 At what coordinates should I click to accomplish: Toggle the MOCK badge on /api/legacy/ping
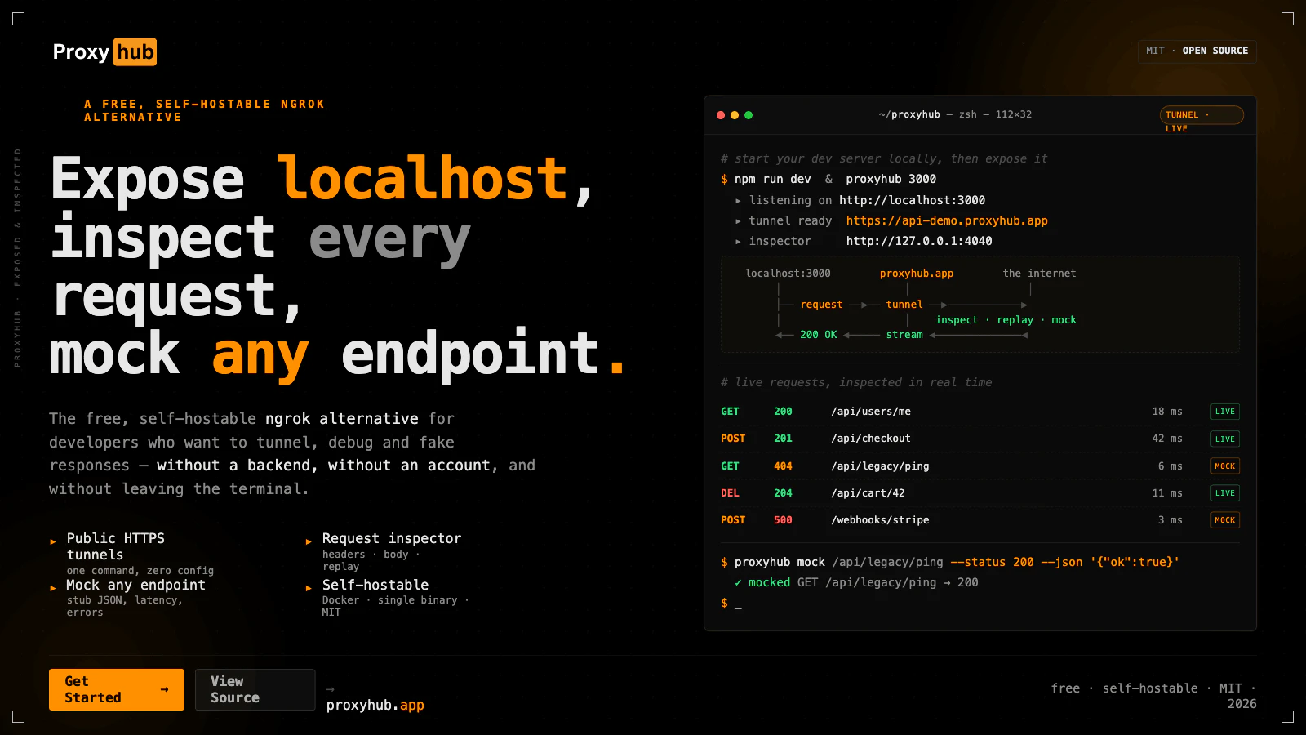[1225, 465]
